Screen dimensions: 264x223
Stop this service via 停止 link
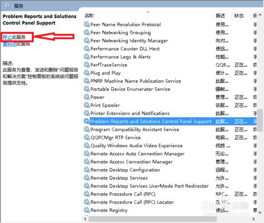pos(7,37)
